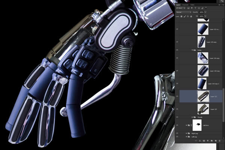Select the Layer 118 copy thumbnail
This screenshot has height=150, width=225.
click(203, 71)
